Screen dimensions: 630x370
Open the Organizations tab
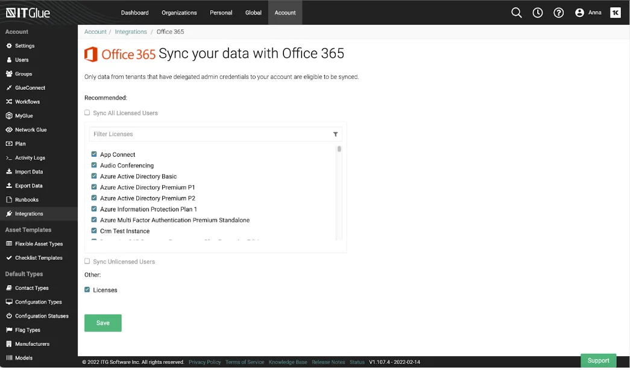[x=179, y=13]
